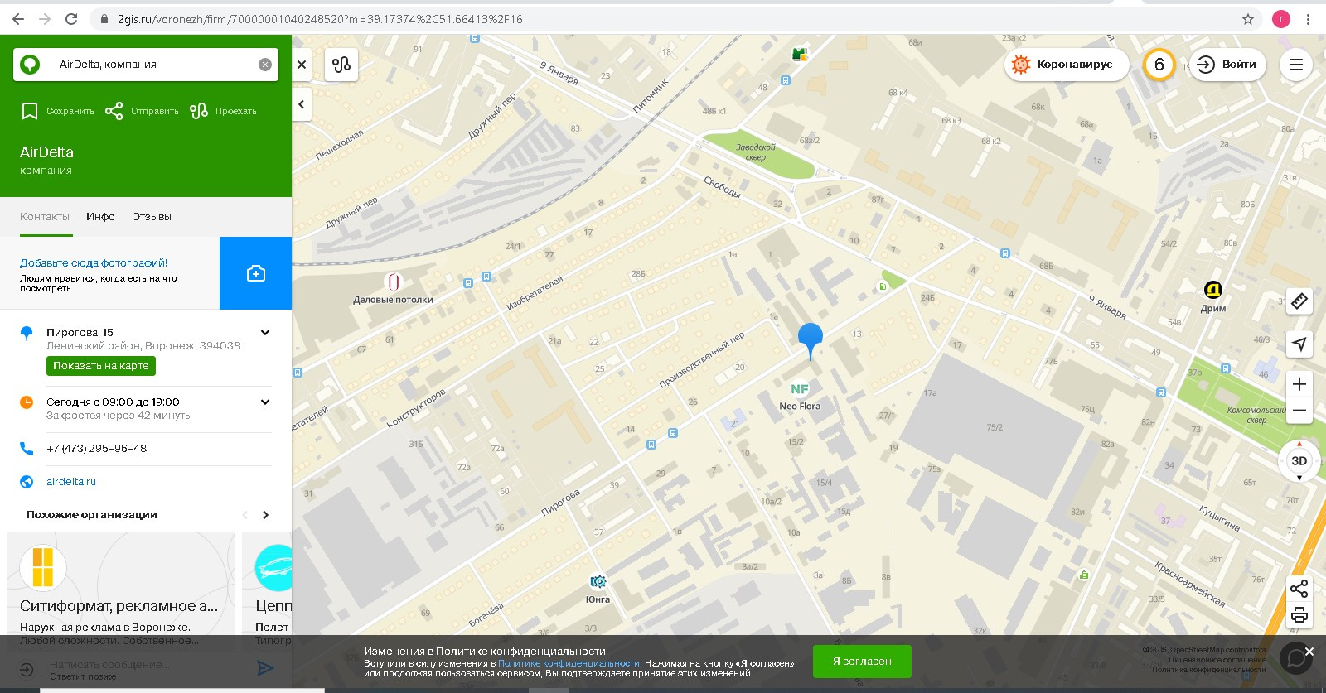Send message with paper plane icon
Viewport: 1326px width, 693px height.
265,668
